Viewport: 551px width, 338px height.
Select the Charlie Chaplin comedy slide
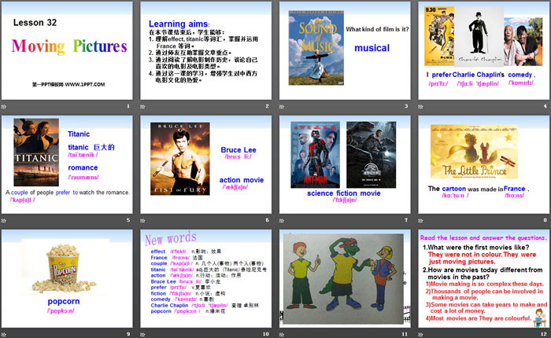coord(482,50)
